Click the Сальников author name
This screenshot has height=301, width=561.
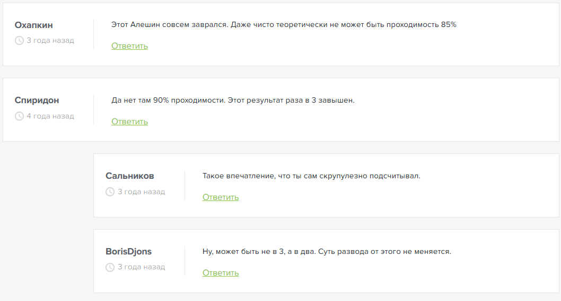(129, 176)
